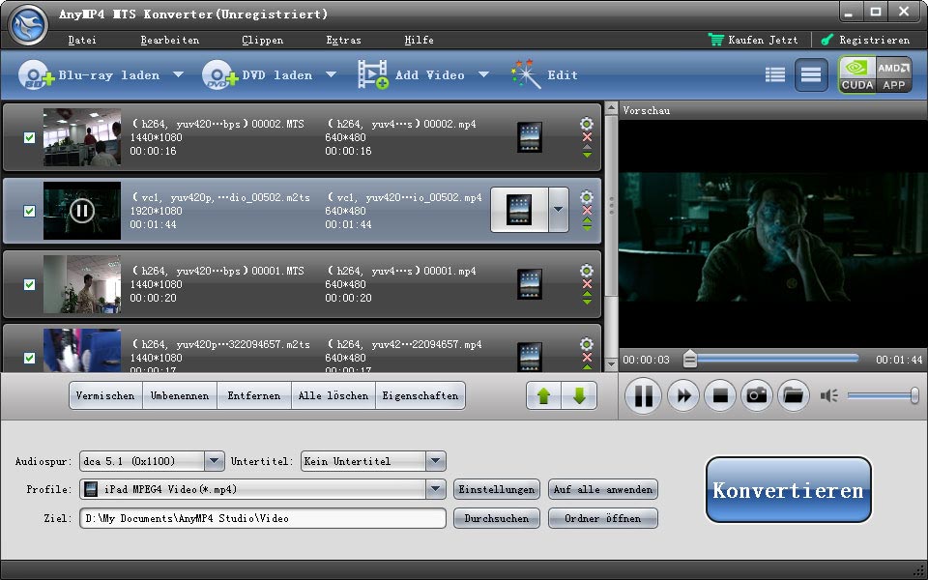Click the volume slider track
Image resolution: width=928 pixels, height=580 pixels.
point(882,395)
